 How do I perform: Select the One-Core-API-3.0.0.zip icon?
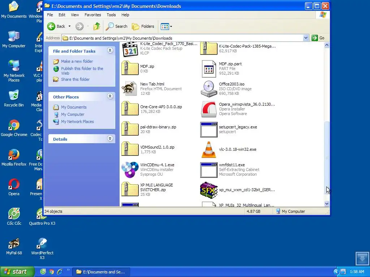(130, 109)
